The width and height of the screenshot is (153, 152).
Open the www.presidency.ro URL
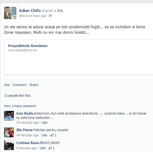click(x=22, y=50)
